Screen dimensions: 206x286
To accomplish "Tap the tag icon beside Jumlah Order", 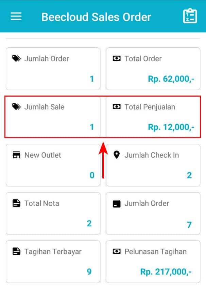I will coord(16,59).
